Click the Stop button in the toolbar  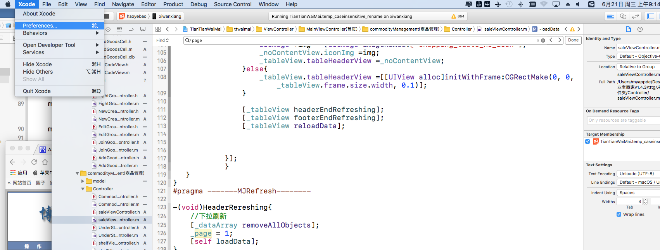click(x=107, y=16)
